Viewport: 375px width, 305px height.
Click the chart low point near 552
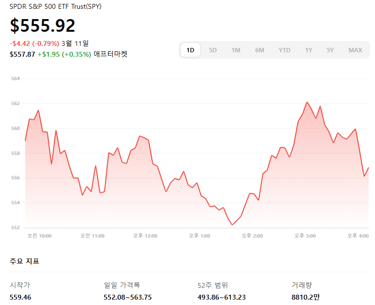[x=232, y=224]
